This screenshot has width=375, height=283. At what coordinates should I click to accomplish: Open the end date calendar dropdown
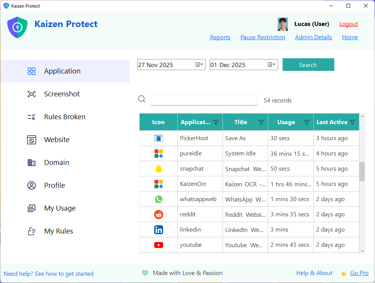coord(272,64)
